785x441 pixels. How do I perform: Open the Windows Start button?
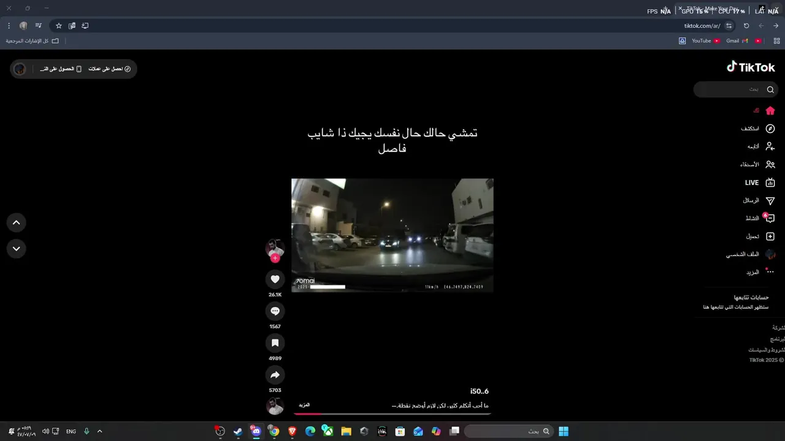pyautogui.click(x=564, y=431)
